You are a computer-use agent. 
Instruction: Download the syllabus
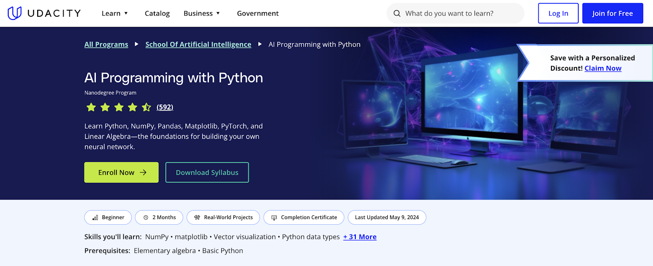pyautogui.click(x=207, y=173)
